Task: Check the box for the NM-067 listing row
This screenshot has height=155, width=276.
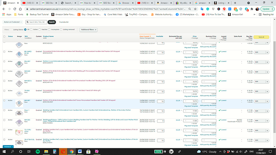Action: tap(4, 101)
